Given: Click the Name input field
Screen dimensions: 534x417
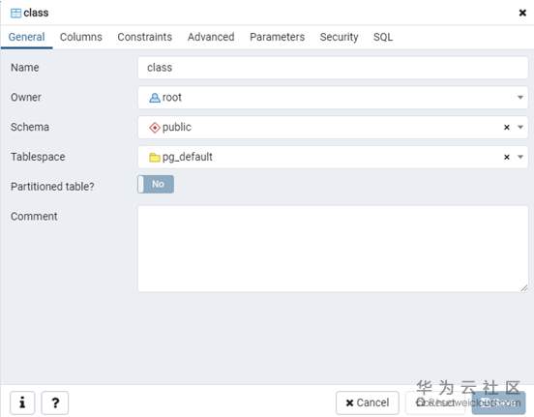Looking at the screenshot, I should pos(333,68).
